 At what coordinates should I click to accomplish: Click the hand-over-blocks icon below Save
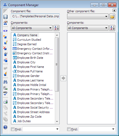(5, 23)
